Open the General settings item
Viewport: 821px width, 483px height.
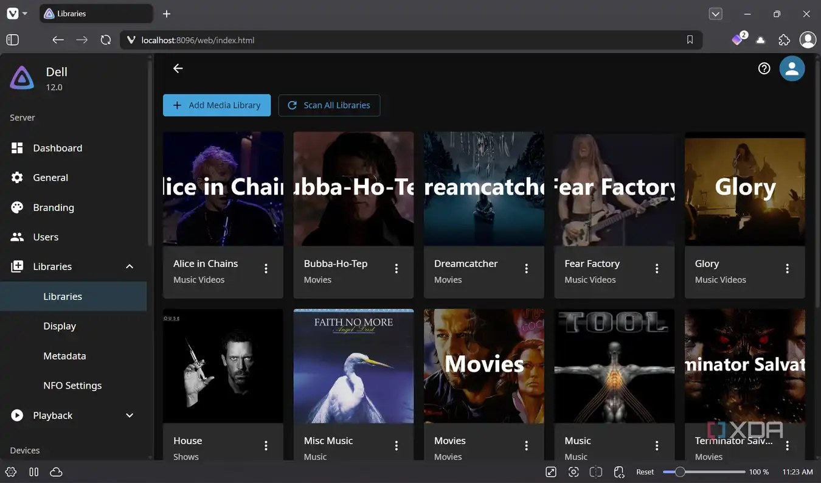(x=73, y=178)
